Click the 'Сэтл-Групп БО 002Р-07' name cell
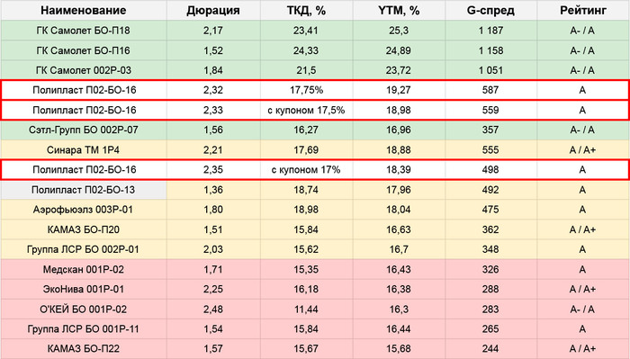 pyautogui.click(x=84, y=130)
